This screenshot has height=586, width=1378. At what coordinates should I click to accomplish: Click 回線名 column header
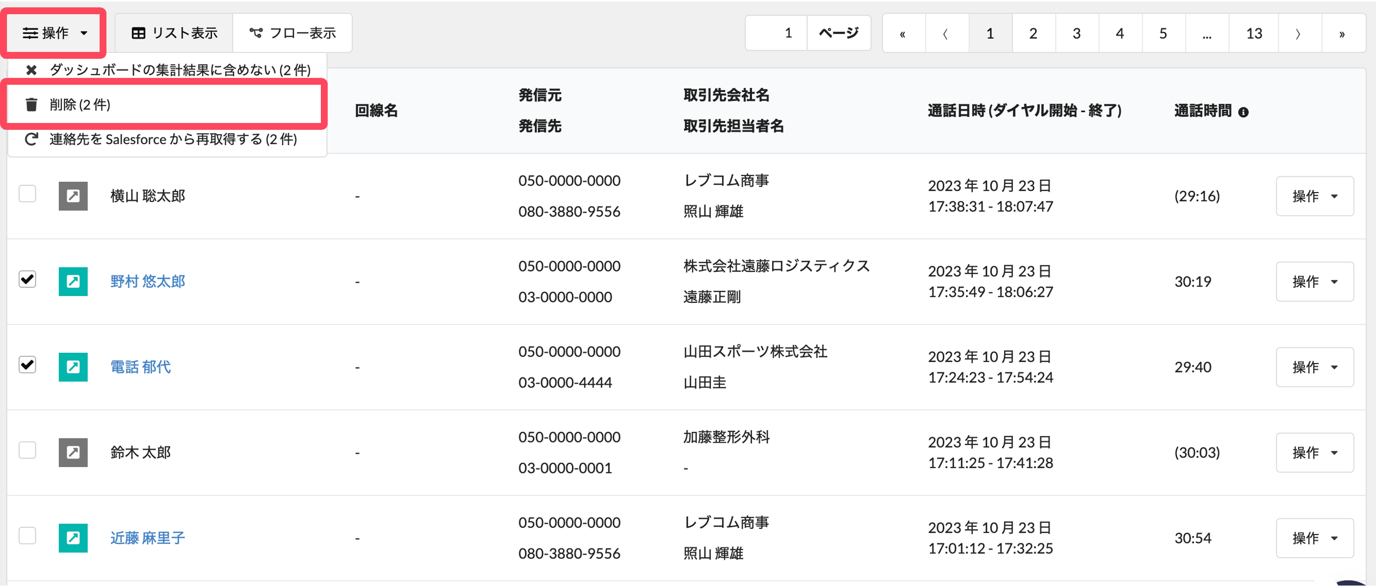(377, 111)
